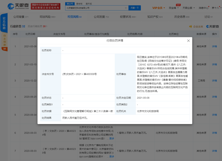Expand 更多 in row 7 penalty reason
The image size is (222, 161).
click(x=112, y=156)
